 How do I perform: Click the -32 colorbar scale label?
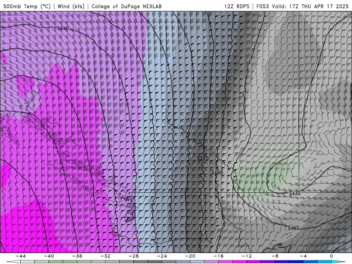106,256
